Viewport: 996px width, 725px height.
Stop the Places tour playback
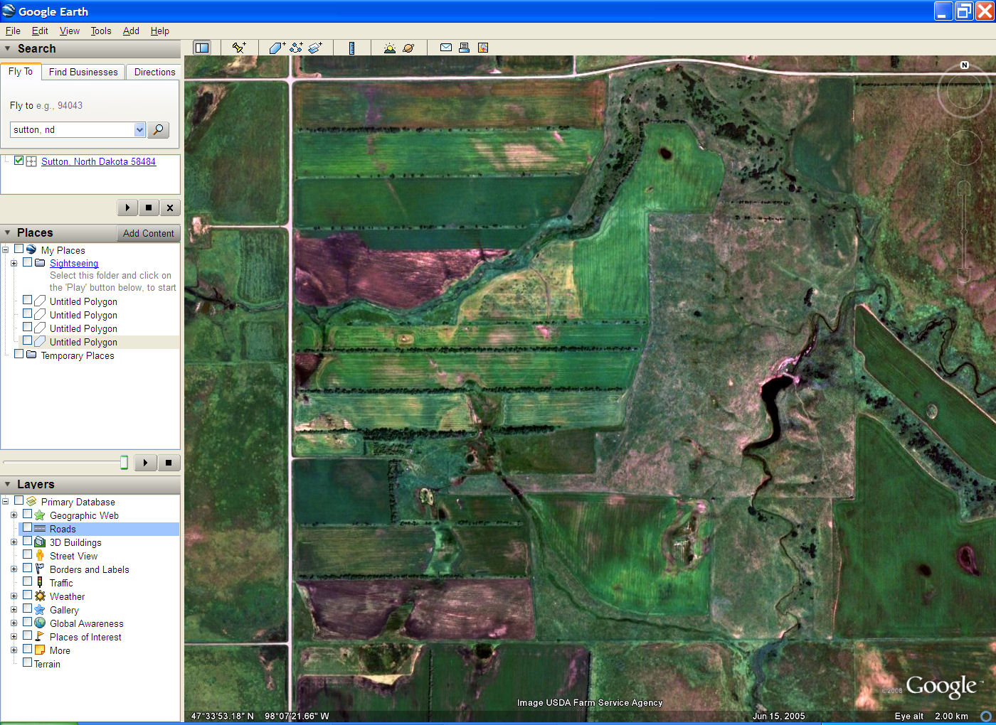(169, 463)
